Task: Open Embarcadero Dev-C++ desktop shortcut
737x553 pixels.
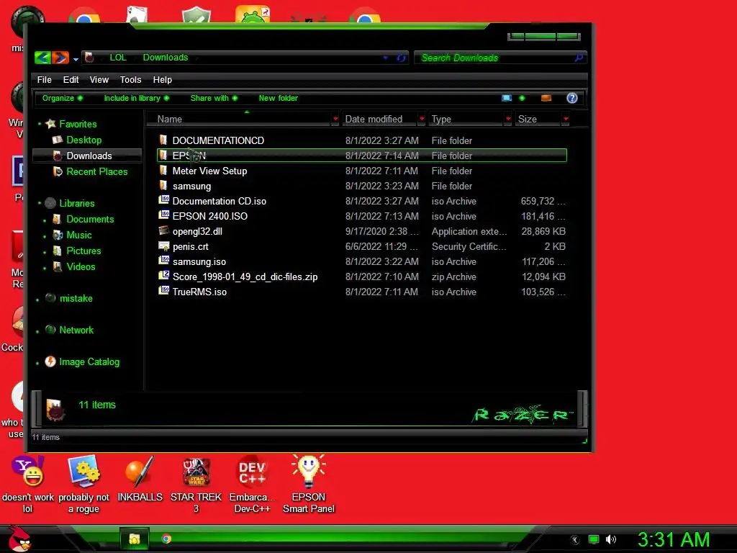Action: [252, 485]
